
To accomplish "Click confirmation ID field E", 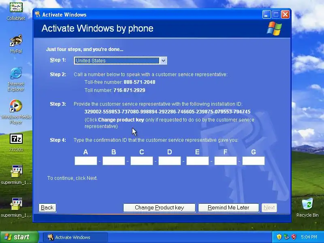I will [198, 161].
